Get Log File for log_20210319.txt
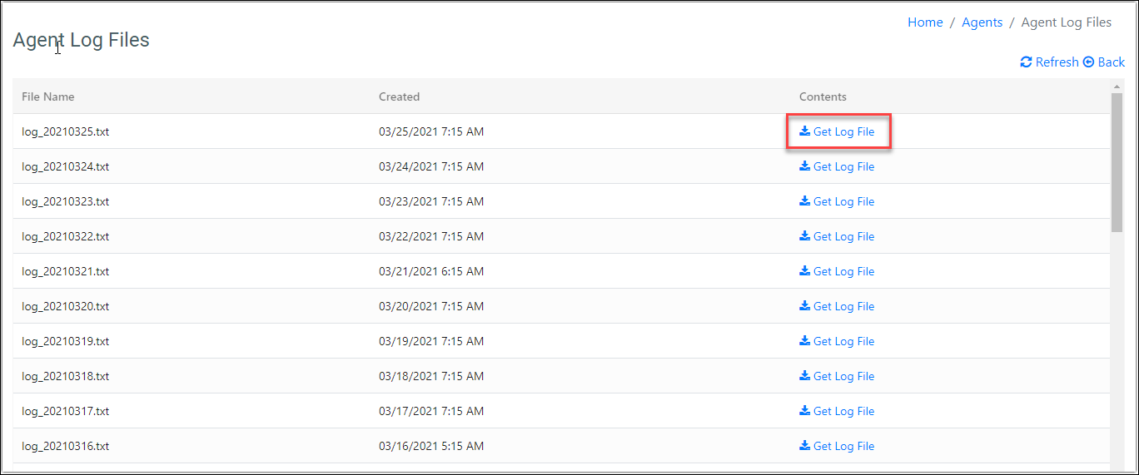Screen dimensions: 1139x475 coord(843,341)
